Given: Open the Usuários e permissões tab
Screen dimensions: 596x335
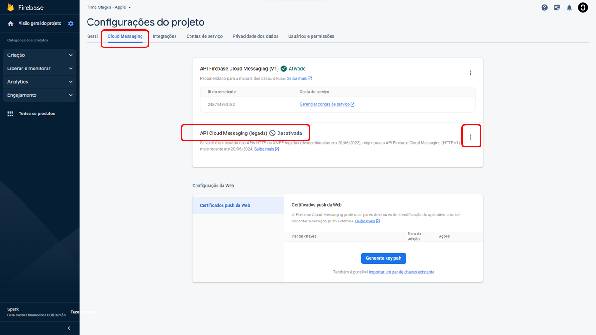Looking at the screenshot, I should [x=311, y=36].
